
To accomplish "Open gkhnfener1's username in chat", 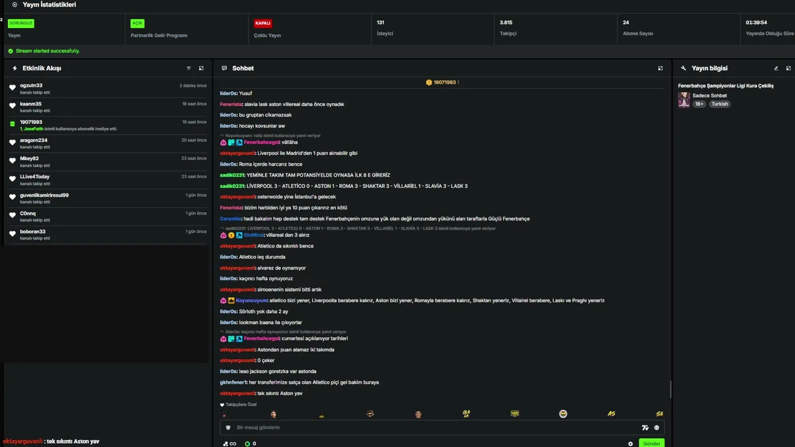I will 234,382.
